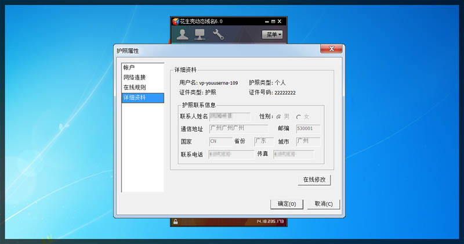Select the 男 gender radio button

278,117
